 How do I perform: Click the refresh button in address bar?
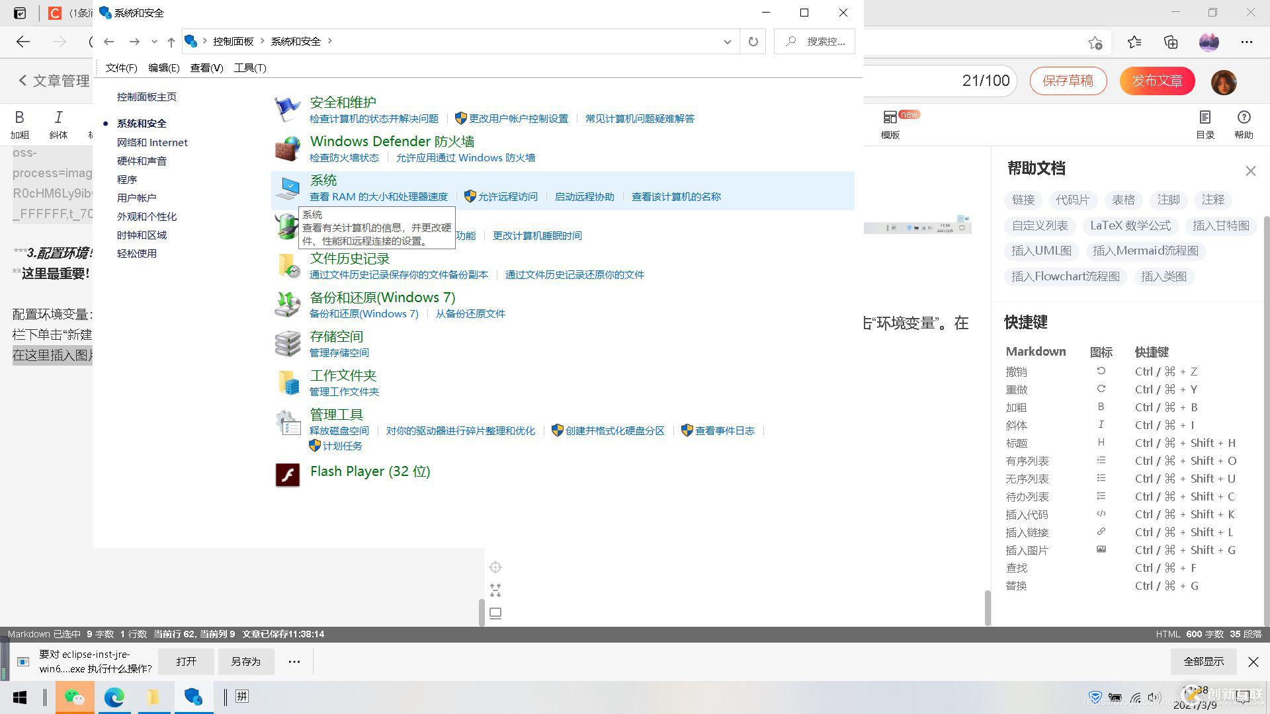[753, 42]
